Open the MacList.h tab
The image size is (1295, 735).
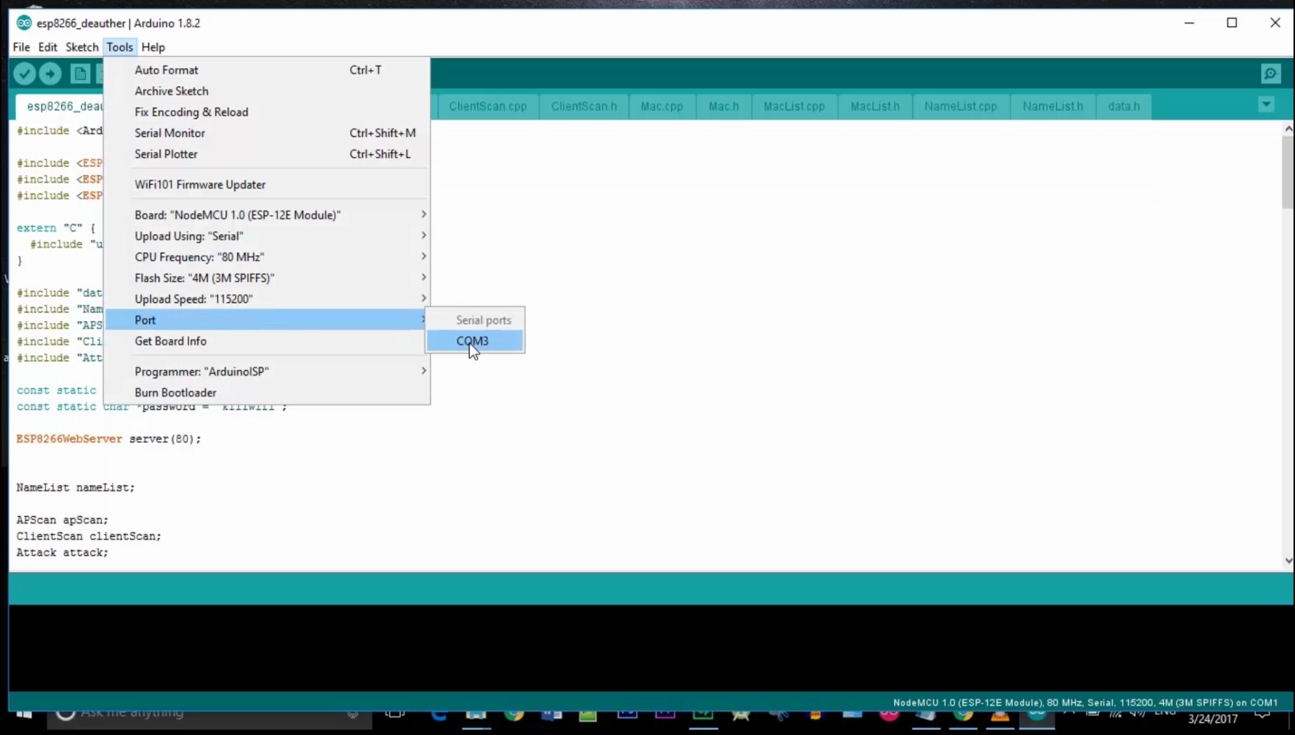[875, 107]
